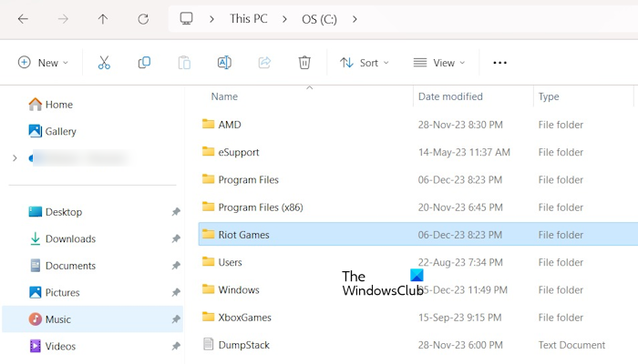Navigate back with the back arrow
Image resolution: width=638 pixels, height=364 pixels.
pos(23,18)
